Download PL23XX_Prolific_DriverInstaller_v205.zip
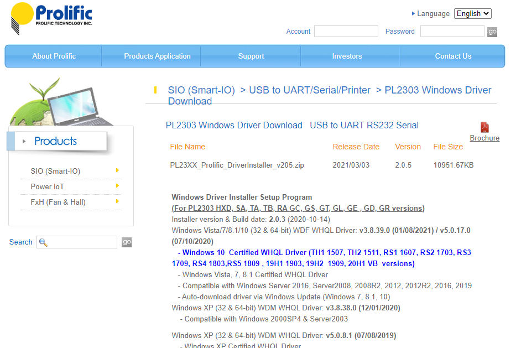521x348 pixels. click(x=237, y=165)
